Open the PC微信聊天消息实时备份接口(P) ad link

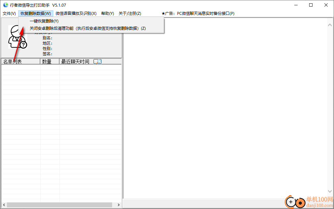(x=198, y=14)
